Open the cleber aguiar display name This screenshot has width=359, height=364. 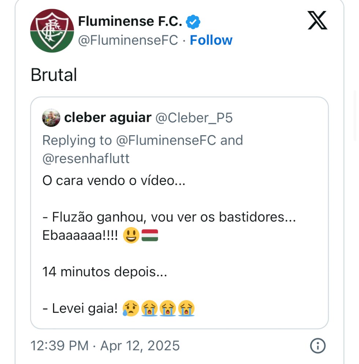click(x=108, y=118)
